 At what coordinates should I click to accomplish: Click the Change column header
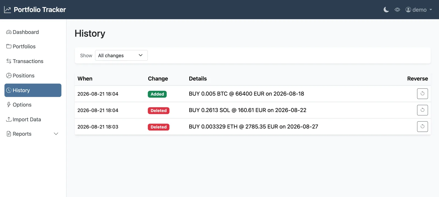158,79
